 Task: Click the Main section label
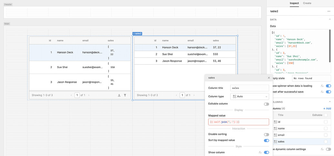point(7,24)
